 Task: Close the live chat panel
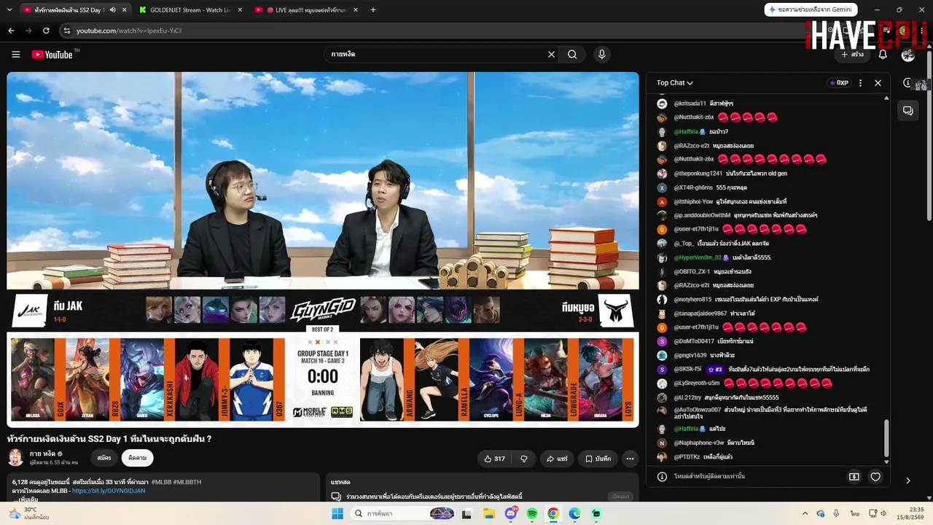pyautogui.click(x=878, y=83)
